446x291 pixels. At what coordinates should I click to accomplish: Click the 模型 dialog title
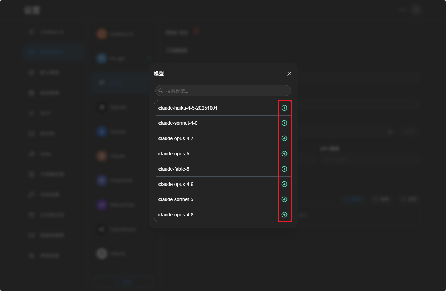coord(159,74)
